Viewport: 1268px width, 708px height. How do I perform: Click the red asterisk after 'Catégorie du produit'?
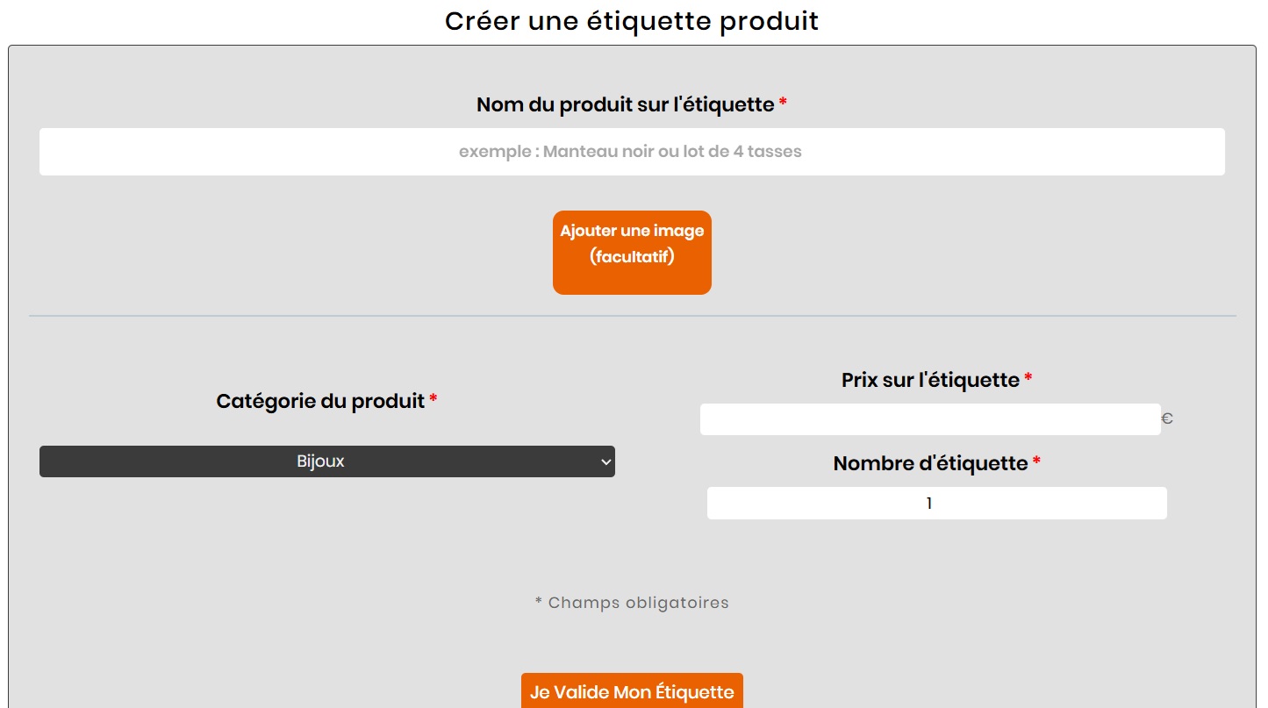click(433, 399)
